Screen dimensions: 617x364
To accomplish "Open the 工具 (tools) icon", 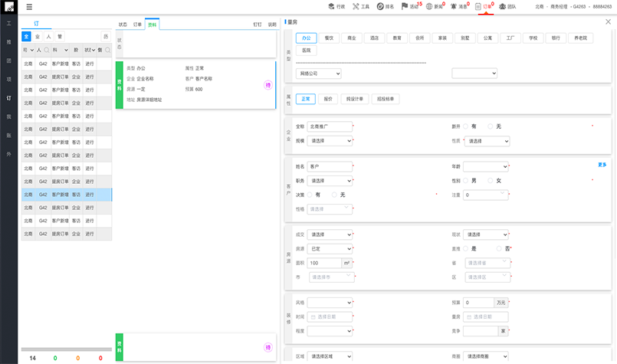I will [361, 6].
